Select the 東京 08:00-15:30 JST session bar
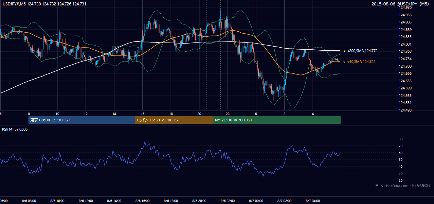 click(x=82, y=120)
